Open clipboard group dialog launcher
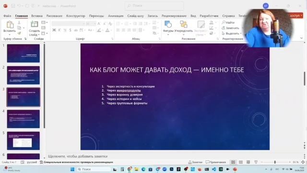 25,39
